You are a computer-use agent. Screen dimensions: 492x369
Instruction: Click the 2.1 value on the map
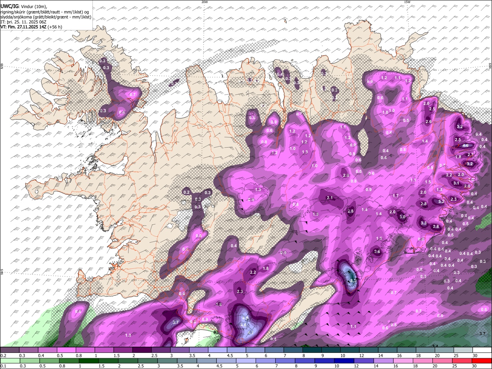click(329, 198)
